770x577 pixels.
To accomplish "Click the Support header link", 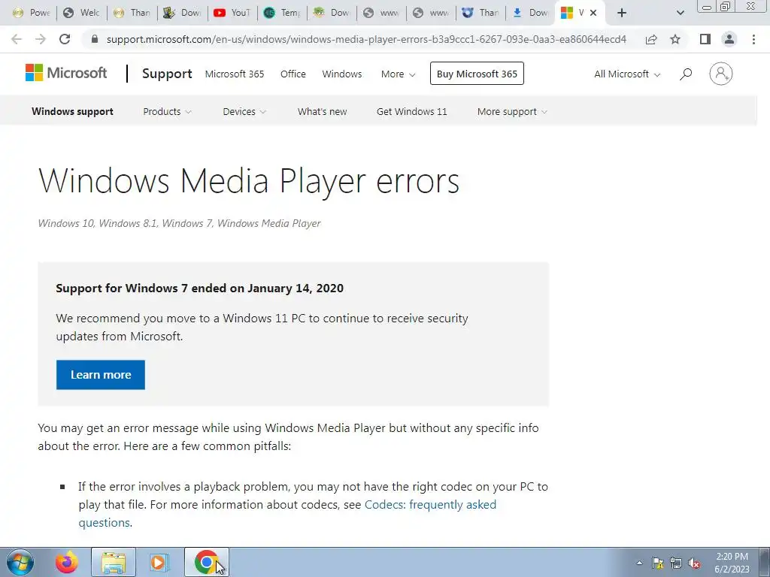I will 167,74.
